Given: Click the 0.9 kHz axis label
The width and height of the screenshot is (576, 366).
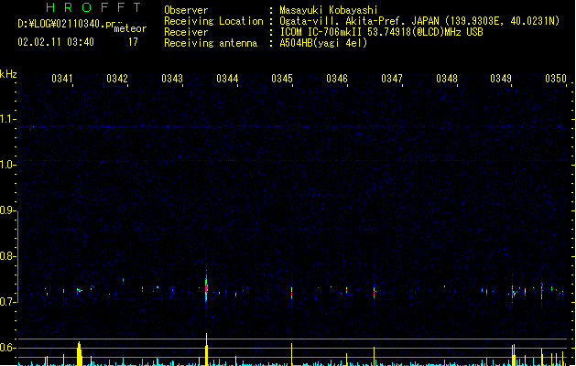Looking at the screenshot, I should point(7,210).
